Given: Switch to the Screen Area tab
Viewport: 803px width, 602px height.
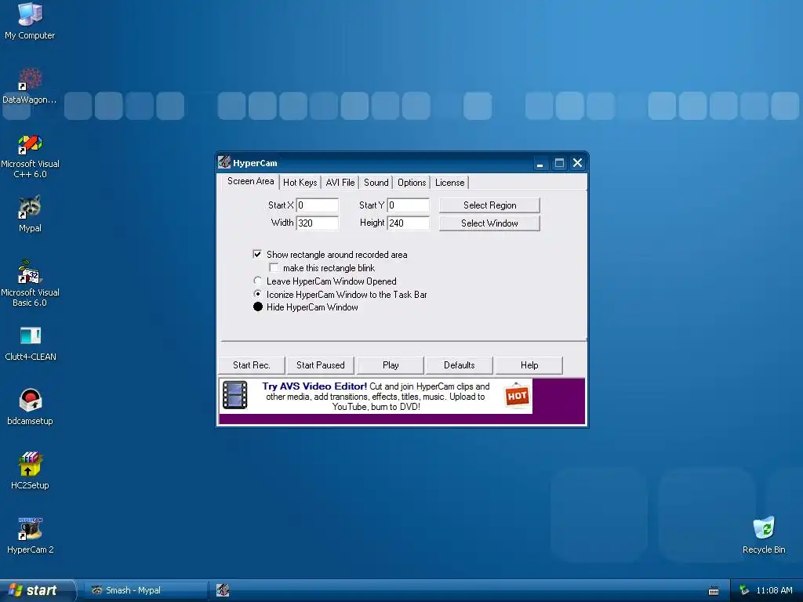Looking at the screenshot, I should 250,181.
